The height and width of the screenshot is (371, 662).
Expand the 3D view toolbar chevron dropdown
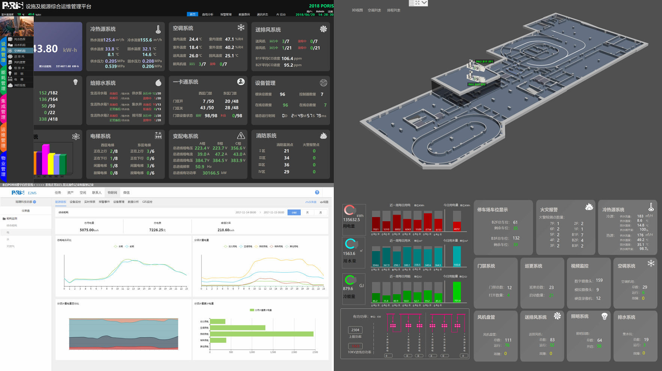pyautogui.click(x=424, y=3)
